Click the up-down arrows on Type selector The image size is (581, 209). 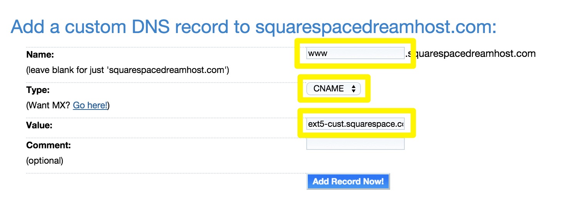(353, 89)
